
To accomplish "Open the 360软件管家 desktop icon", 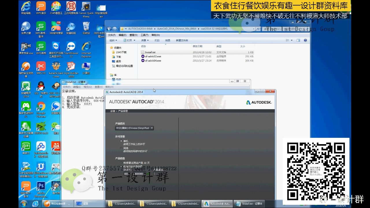I will pyautogui.click(x=56, y=28).
